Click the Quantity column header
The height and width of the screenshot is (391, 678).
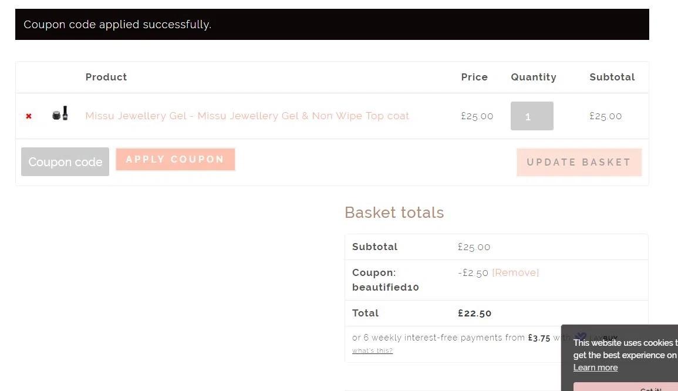pyautogui.click(x=534, y=77)
